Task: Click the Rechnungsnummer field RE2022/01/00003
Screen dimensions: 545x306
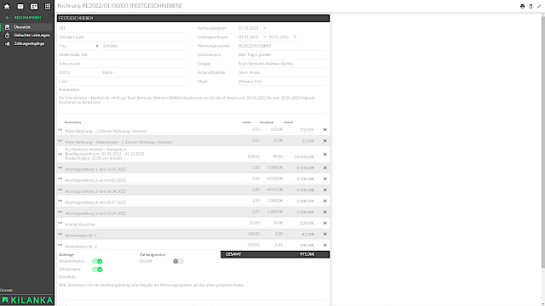Action: 282,46
